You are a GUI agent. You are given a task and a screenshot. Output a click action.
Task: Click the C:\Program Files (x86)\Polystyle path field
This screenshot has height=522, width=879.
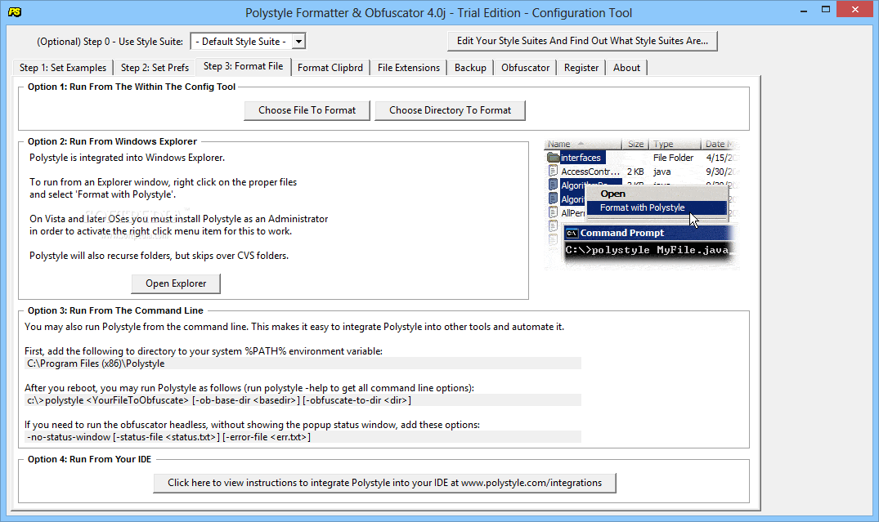tap(303, 364)
